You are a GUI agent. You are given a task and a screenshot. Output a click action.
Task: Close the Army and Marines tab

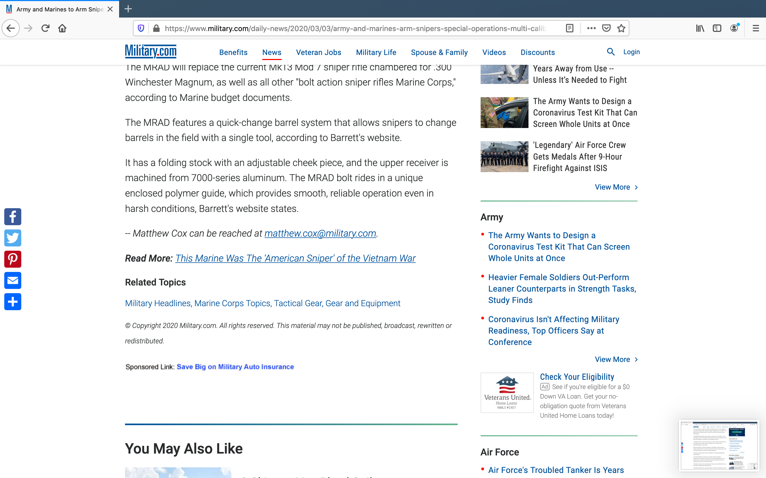click(x=110, y=9)
